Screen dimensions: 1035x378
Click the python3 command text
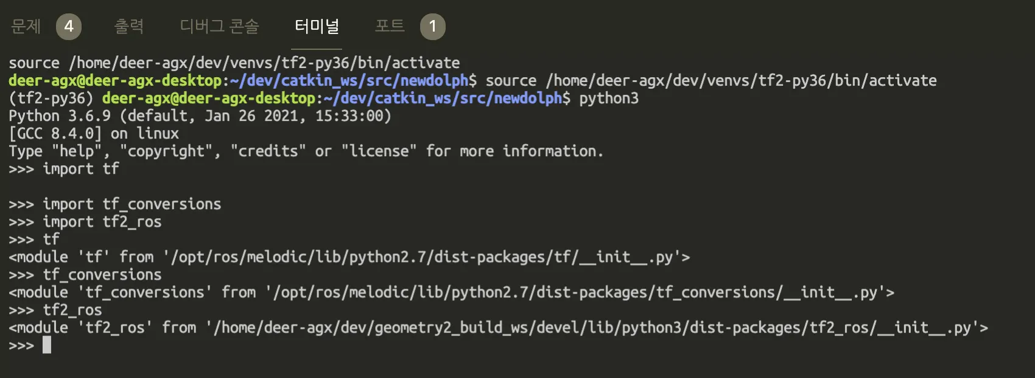(609, 98)
